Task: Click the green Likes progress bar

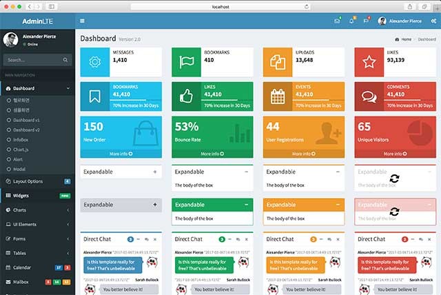Action: tap(227, 100)
